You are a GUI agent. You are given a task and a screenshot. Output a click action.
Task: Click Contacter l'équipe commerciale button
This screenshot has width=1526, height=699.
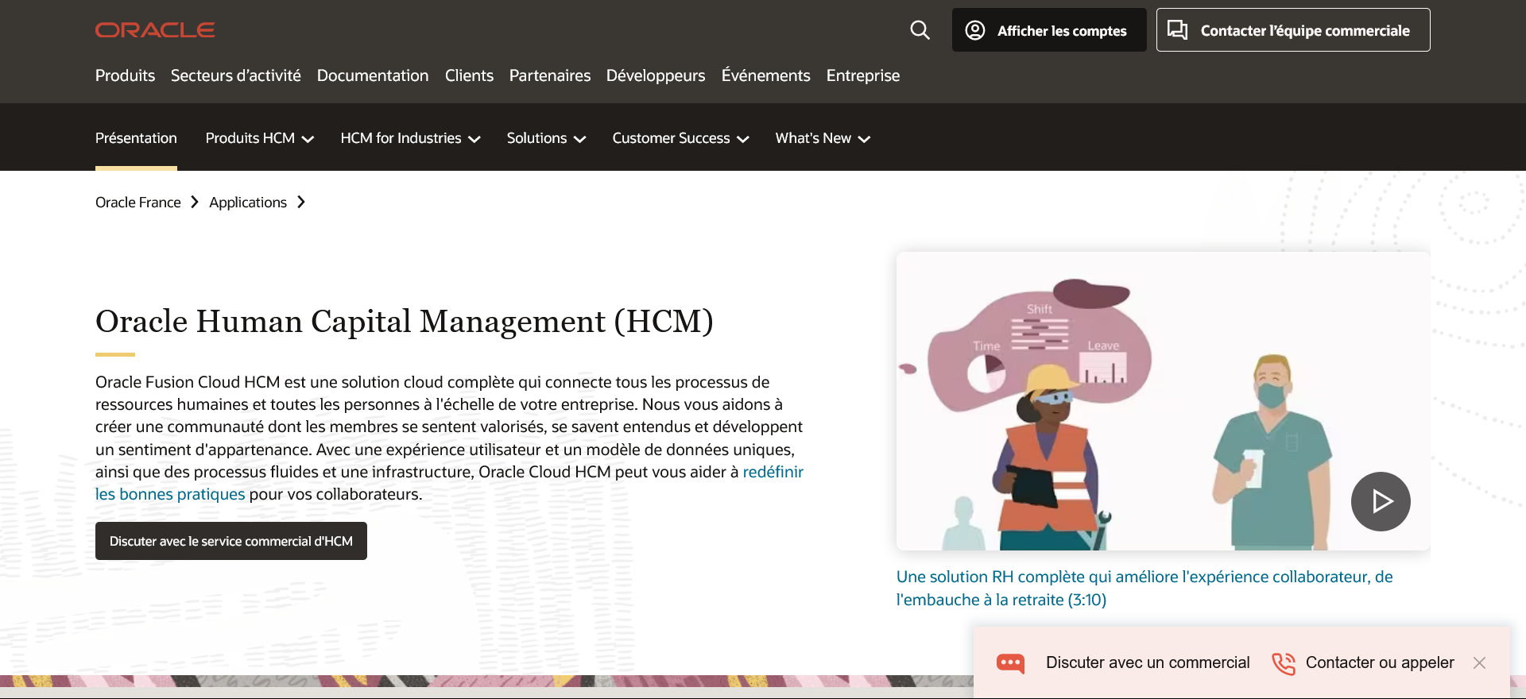[1293, 30]
